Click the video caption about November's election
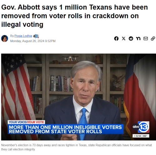The height and width of the screenshot is (155, 156). [x=76, y=147]
